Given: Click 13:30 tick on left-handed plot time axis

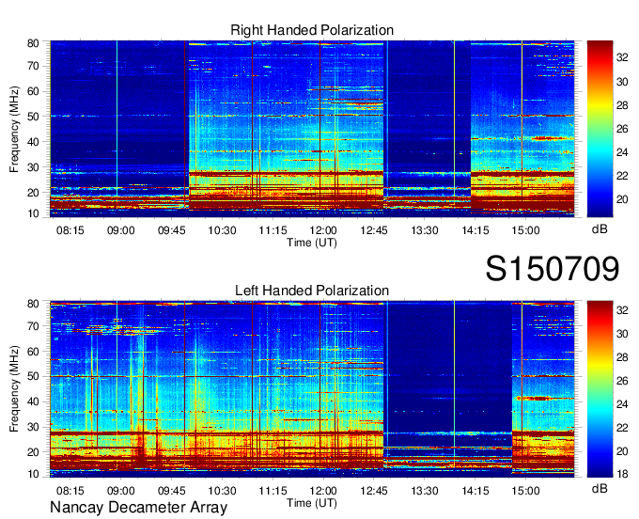Looking at the screenshot, I should tap(425, 491).
